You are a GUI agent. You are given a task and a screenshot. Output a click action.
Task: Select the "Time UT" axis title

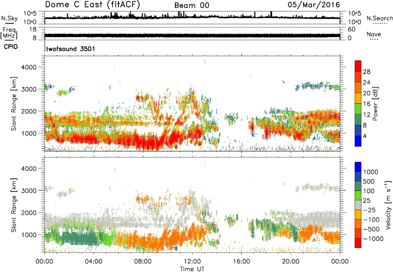[192, 269]
